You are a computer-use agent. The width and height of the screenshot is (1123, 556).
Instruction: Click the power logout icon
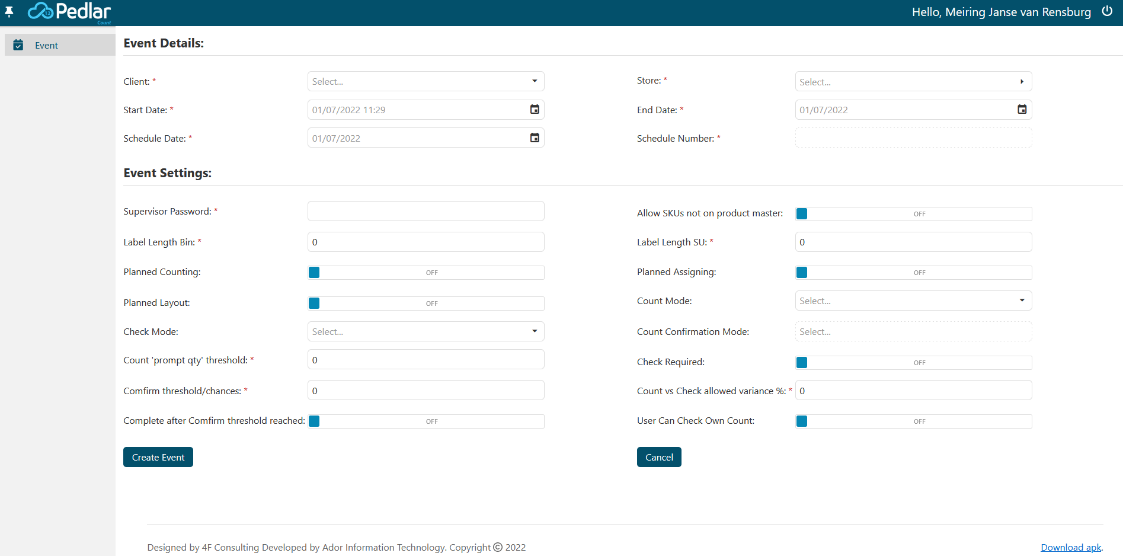[x=1106, y=11]
